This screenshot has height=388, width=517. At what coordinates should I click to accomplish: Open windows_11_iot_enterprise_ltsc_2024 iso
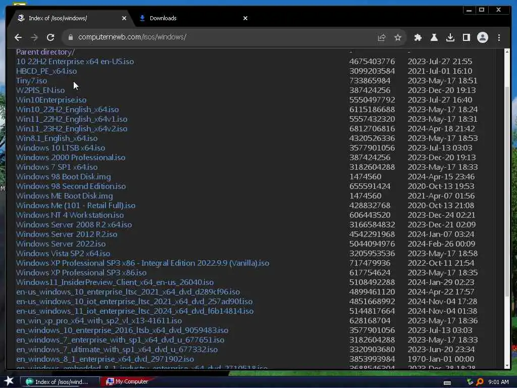point(135,310)
